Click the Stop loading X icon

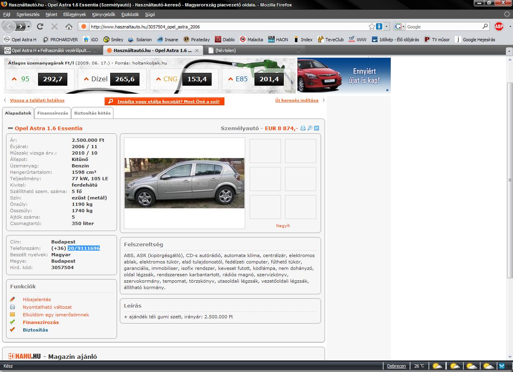coord(55,26)
